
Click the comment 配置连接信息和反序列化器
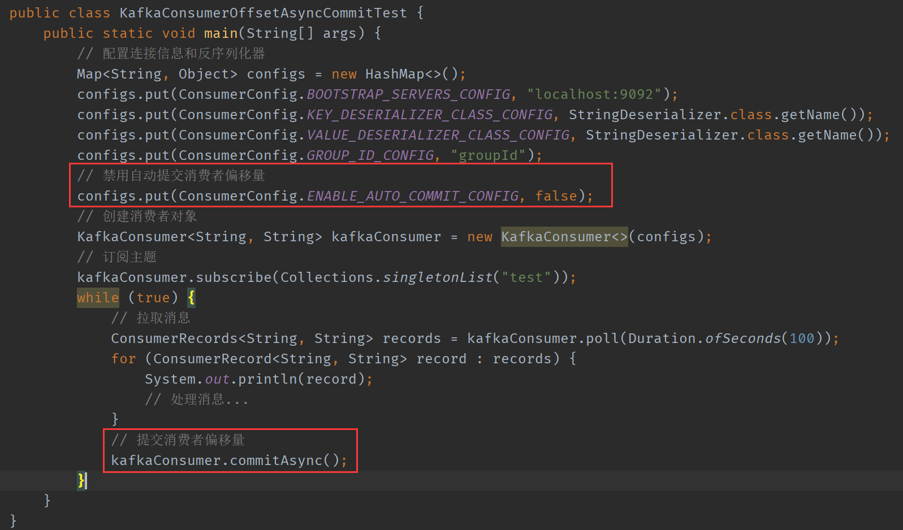click(x=171, y=54)
